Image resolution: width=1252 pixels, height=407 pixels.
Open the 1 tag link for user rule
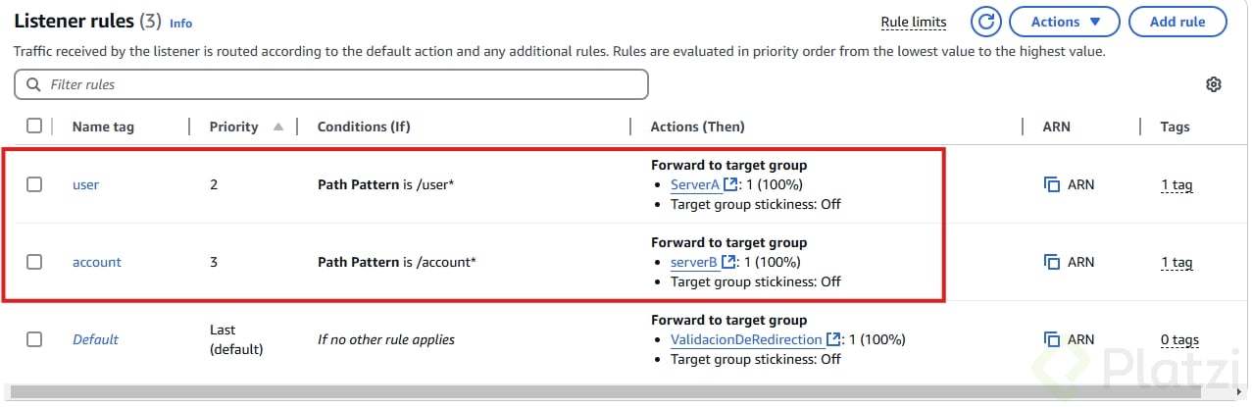click(x=1177, y=184)
